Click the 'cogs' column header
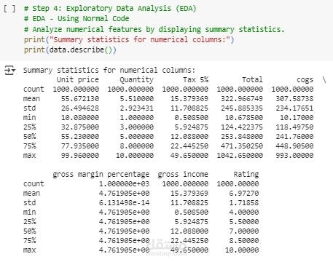This screenshot has height=262, width=333. [x=305, y=80]
